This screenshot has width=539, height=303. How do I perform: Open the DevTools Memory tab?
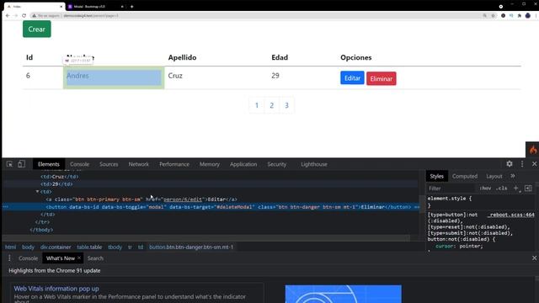pos(210,164)
